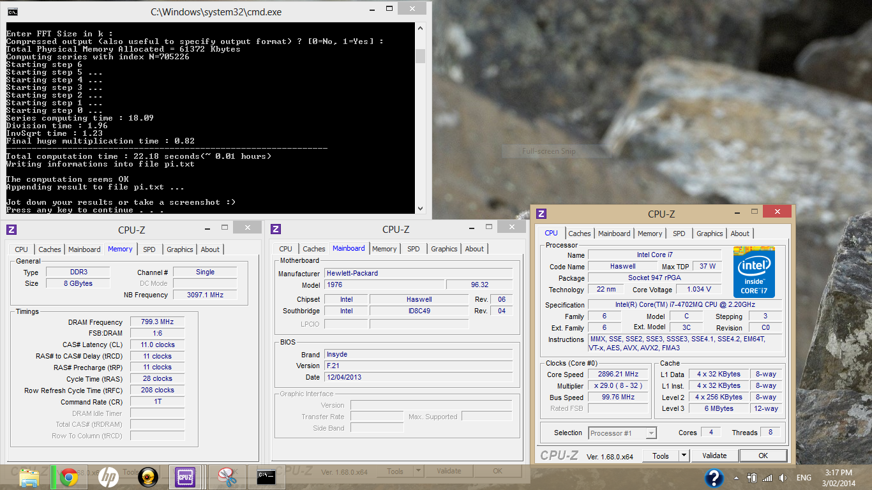872x490 pixels.
Task: Click the Intel Core i7 logo badge
Action: (754, 272)
